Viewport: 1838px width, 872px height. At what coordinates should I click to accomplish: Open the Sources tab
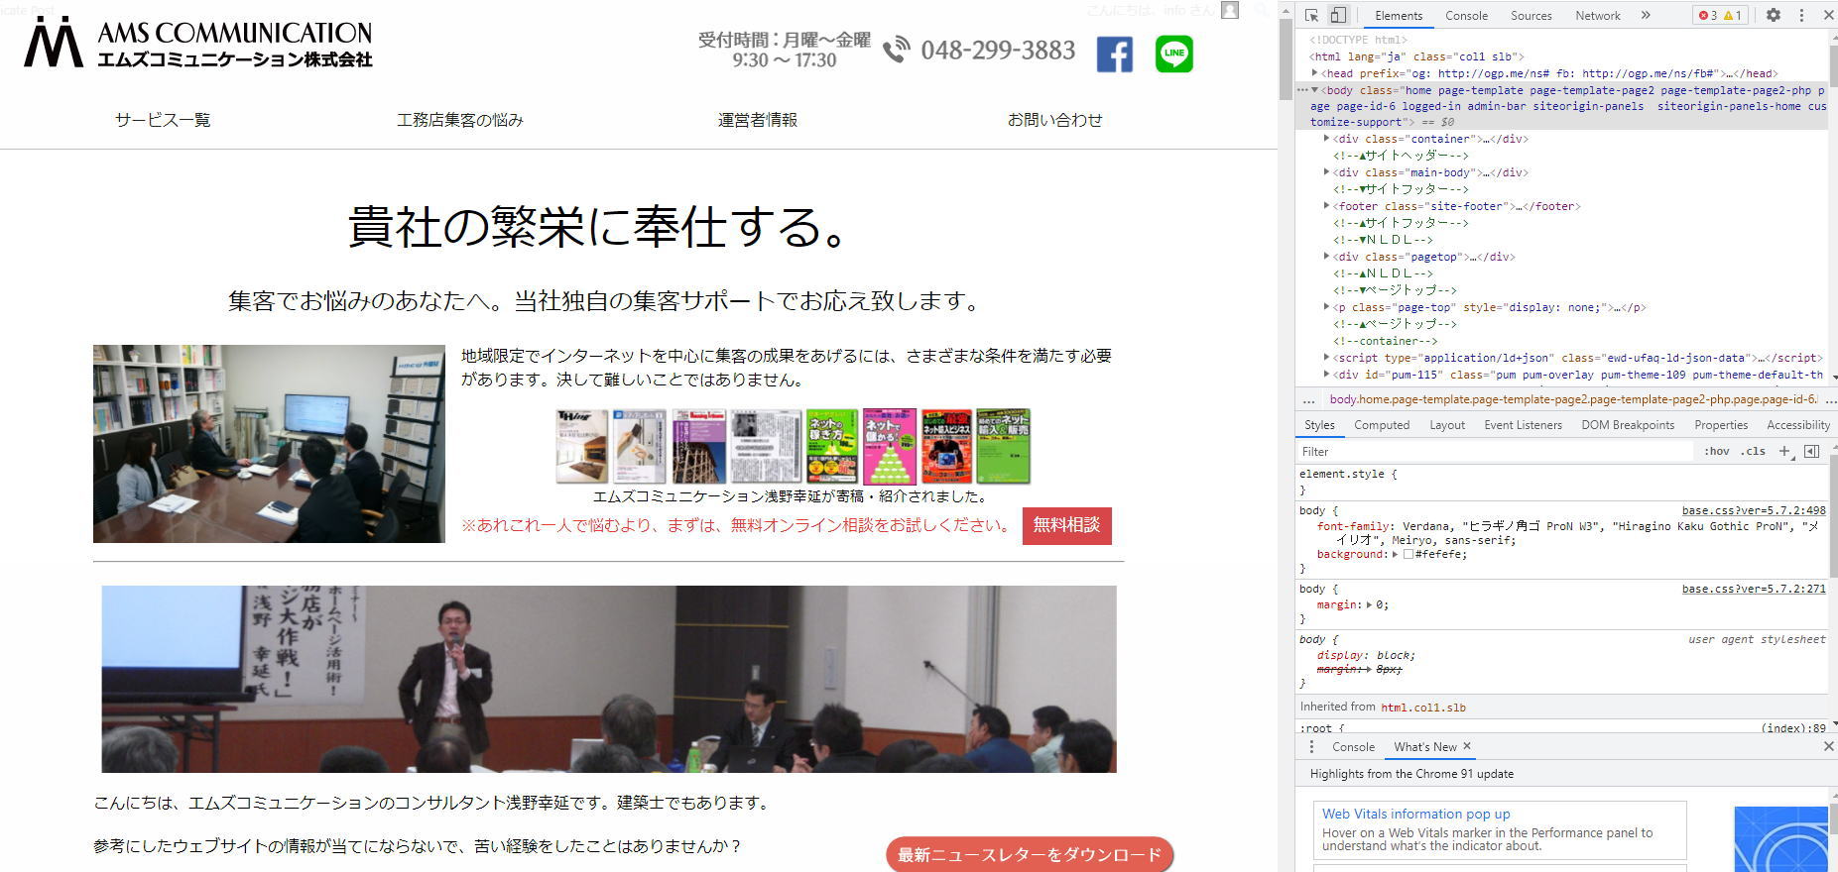click(1531, 15)
